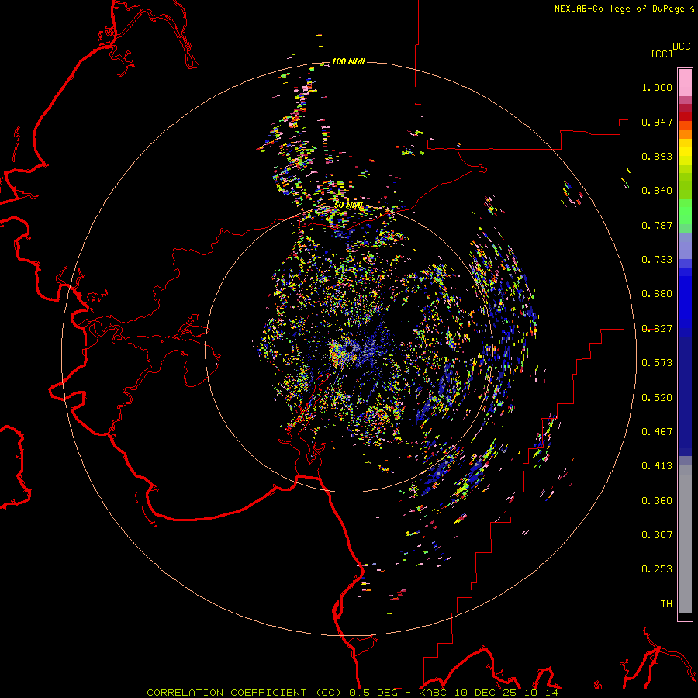Click the 50 NMI range ring label

348,206
